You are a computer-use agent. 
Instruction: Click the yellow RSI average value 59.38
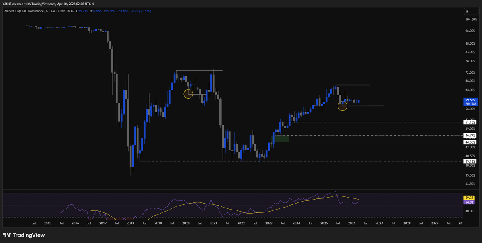470,198
